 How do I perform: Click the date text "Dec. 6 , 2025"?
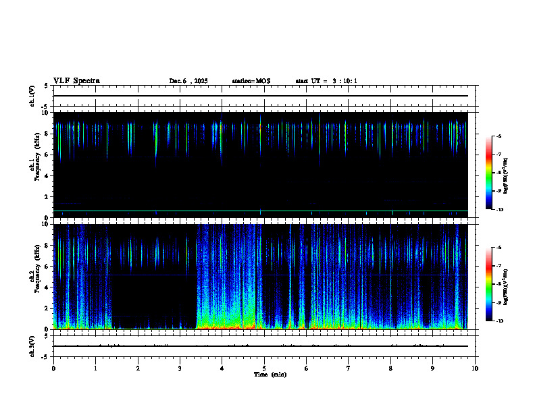(188, 81)
